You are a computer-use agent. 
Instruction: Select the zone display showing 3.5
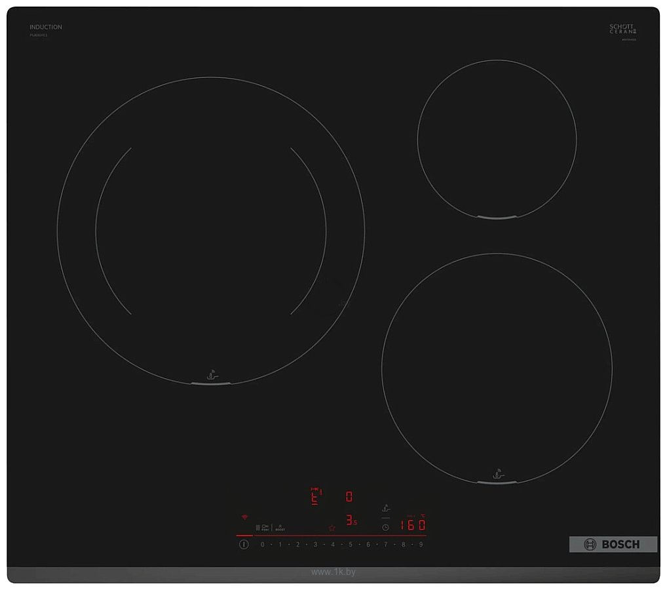click(x=351, y=521)
